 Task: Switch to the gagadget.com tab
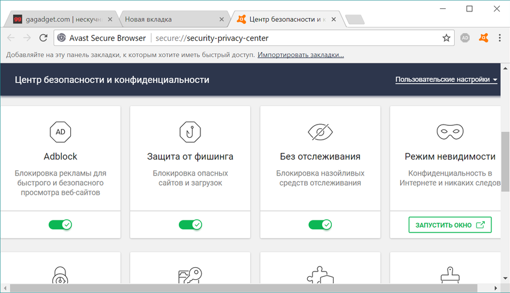(59, 19)
